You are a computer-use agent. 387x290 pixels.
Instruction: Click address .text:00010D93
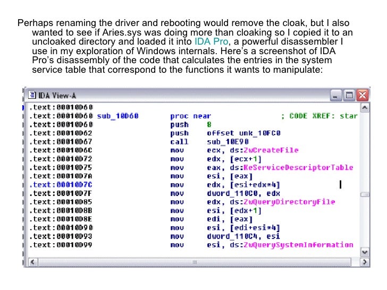coord(61,236)
